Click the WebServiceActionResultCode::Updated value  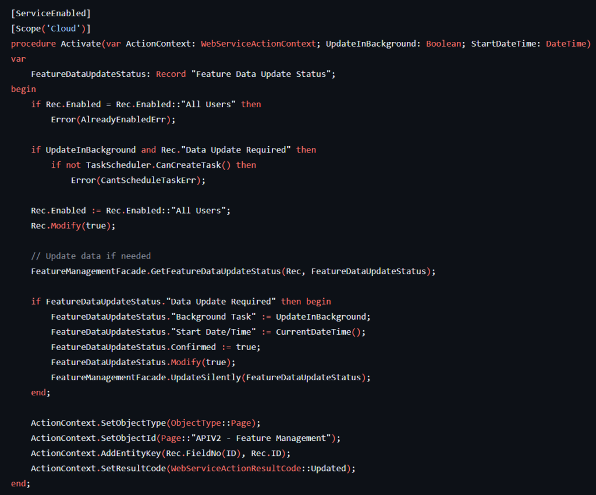(x=260, y=468)
